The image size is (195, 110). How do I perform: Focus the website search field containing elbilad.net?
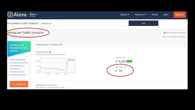point(83,23)
